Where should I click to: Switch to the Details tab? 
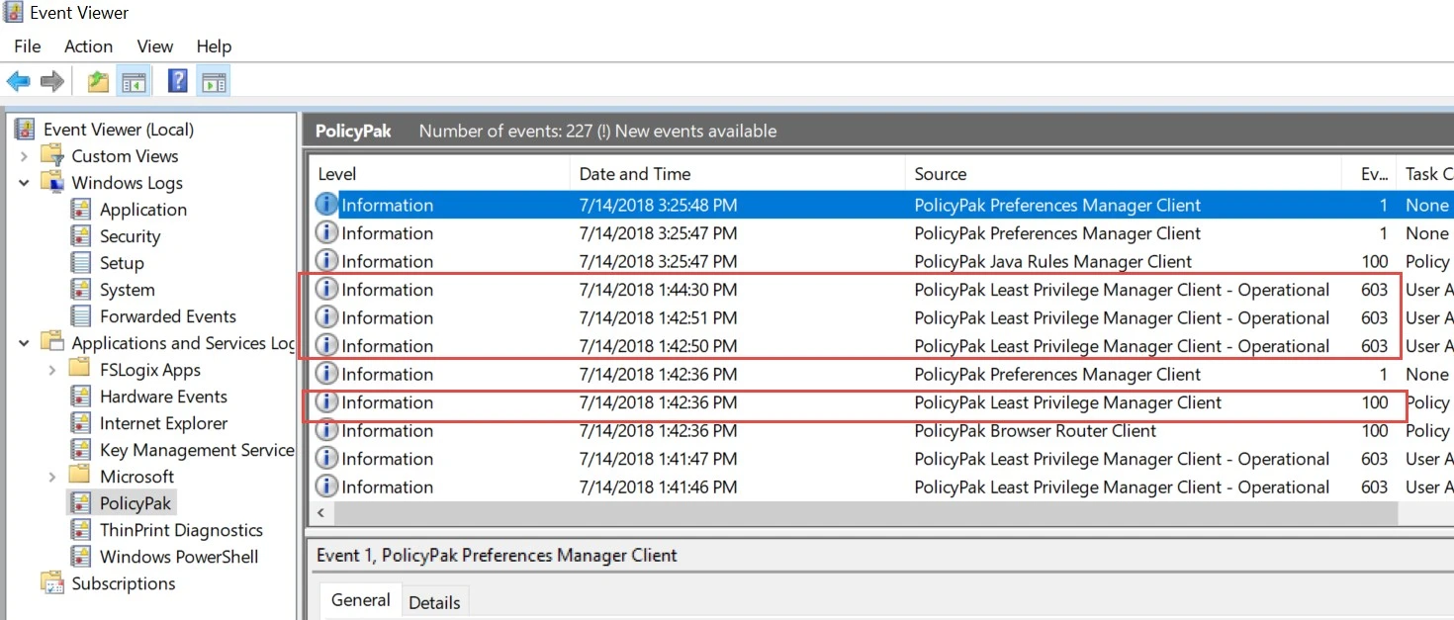(x=434, y=602)
